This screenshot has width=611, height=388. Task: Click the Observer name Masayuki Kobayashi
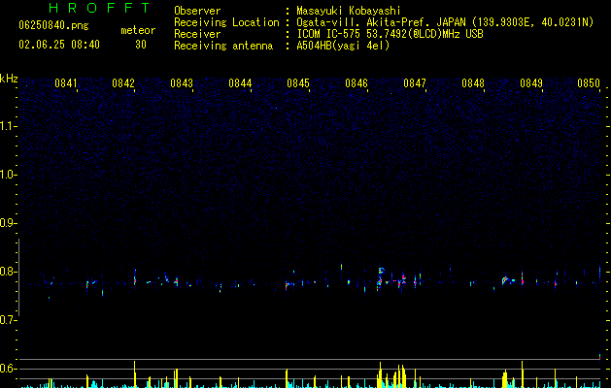click(349, 11)
